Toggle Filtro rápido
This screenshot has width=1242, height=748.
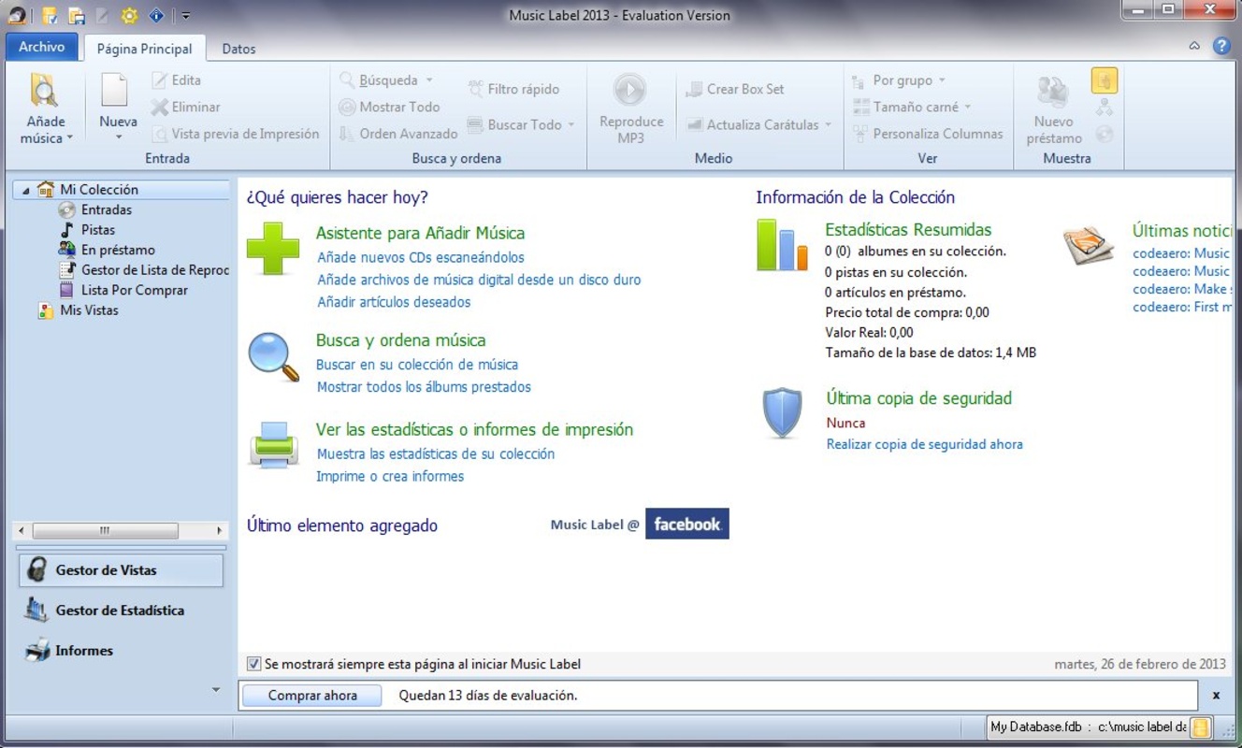tap(513, 89)
